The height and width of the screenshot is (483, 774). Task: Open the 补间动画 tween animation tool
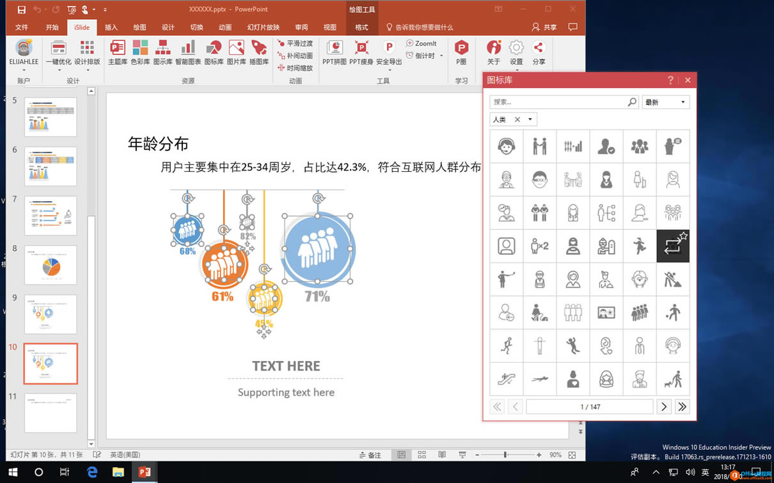(295, 56)
